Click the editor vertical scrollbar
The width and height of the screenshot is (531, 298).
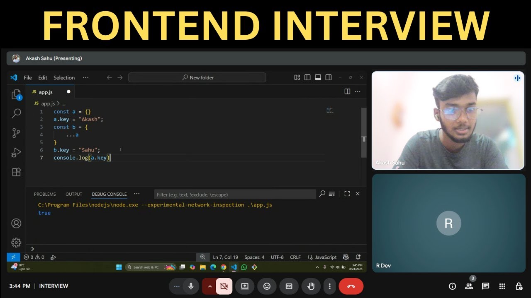pos(364,132)
